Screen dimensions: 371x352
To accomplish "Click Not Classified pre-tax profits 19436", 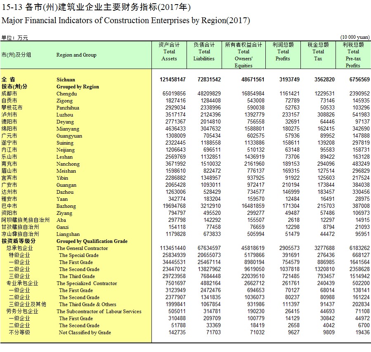I will 362,332.
